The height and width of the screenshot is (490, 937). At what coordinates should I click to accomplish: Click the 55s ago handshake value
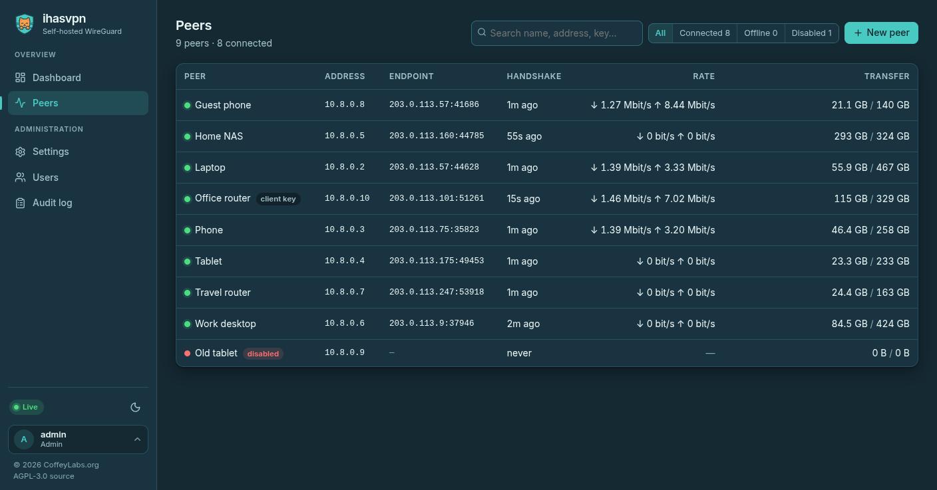pyautogui.click(x=524, y=136)
